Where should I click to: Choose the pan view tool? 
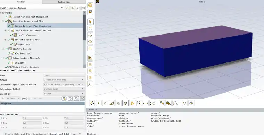pos(90,35)
